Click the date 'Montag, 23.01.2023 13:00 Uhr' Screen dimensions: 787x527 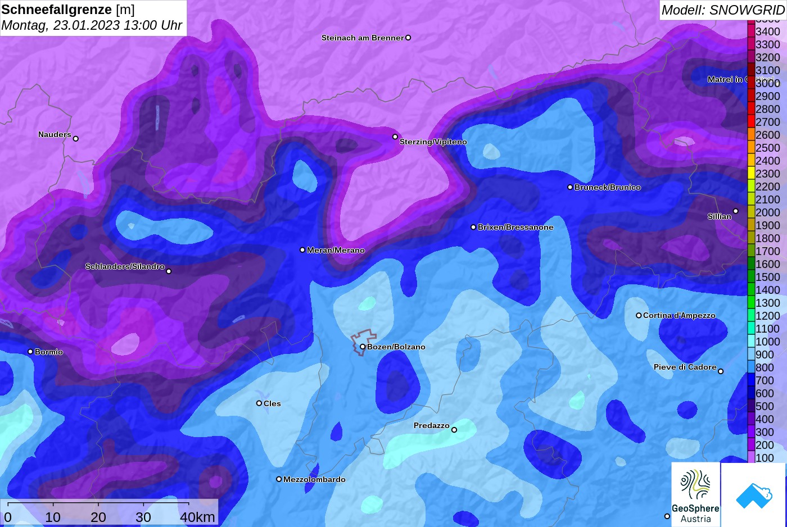point(92,25)
